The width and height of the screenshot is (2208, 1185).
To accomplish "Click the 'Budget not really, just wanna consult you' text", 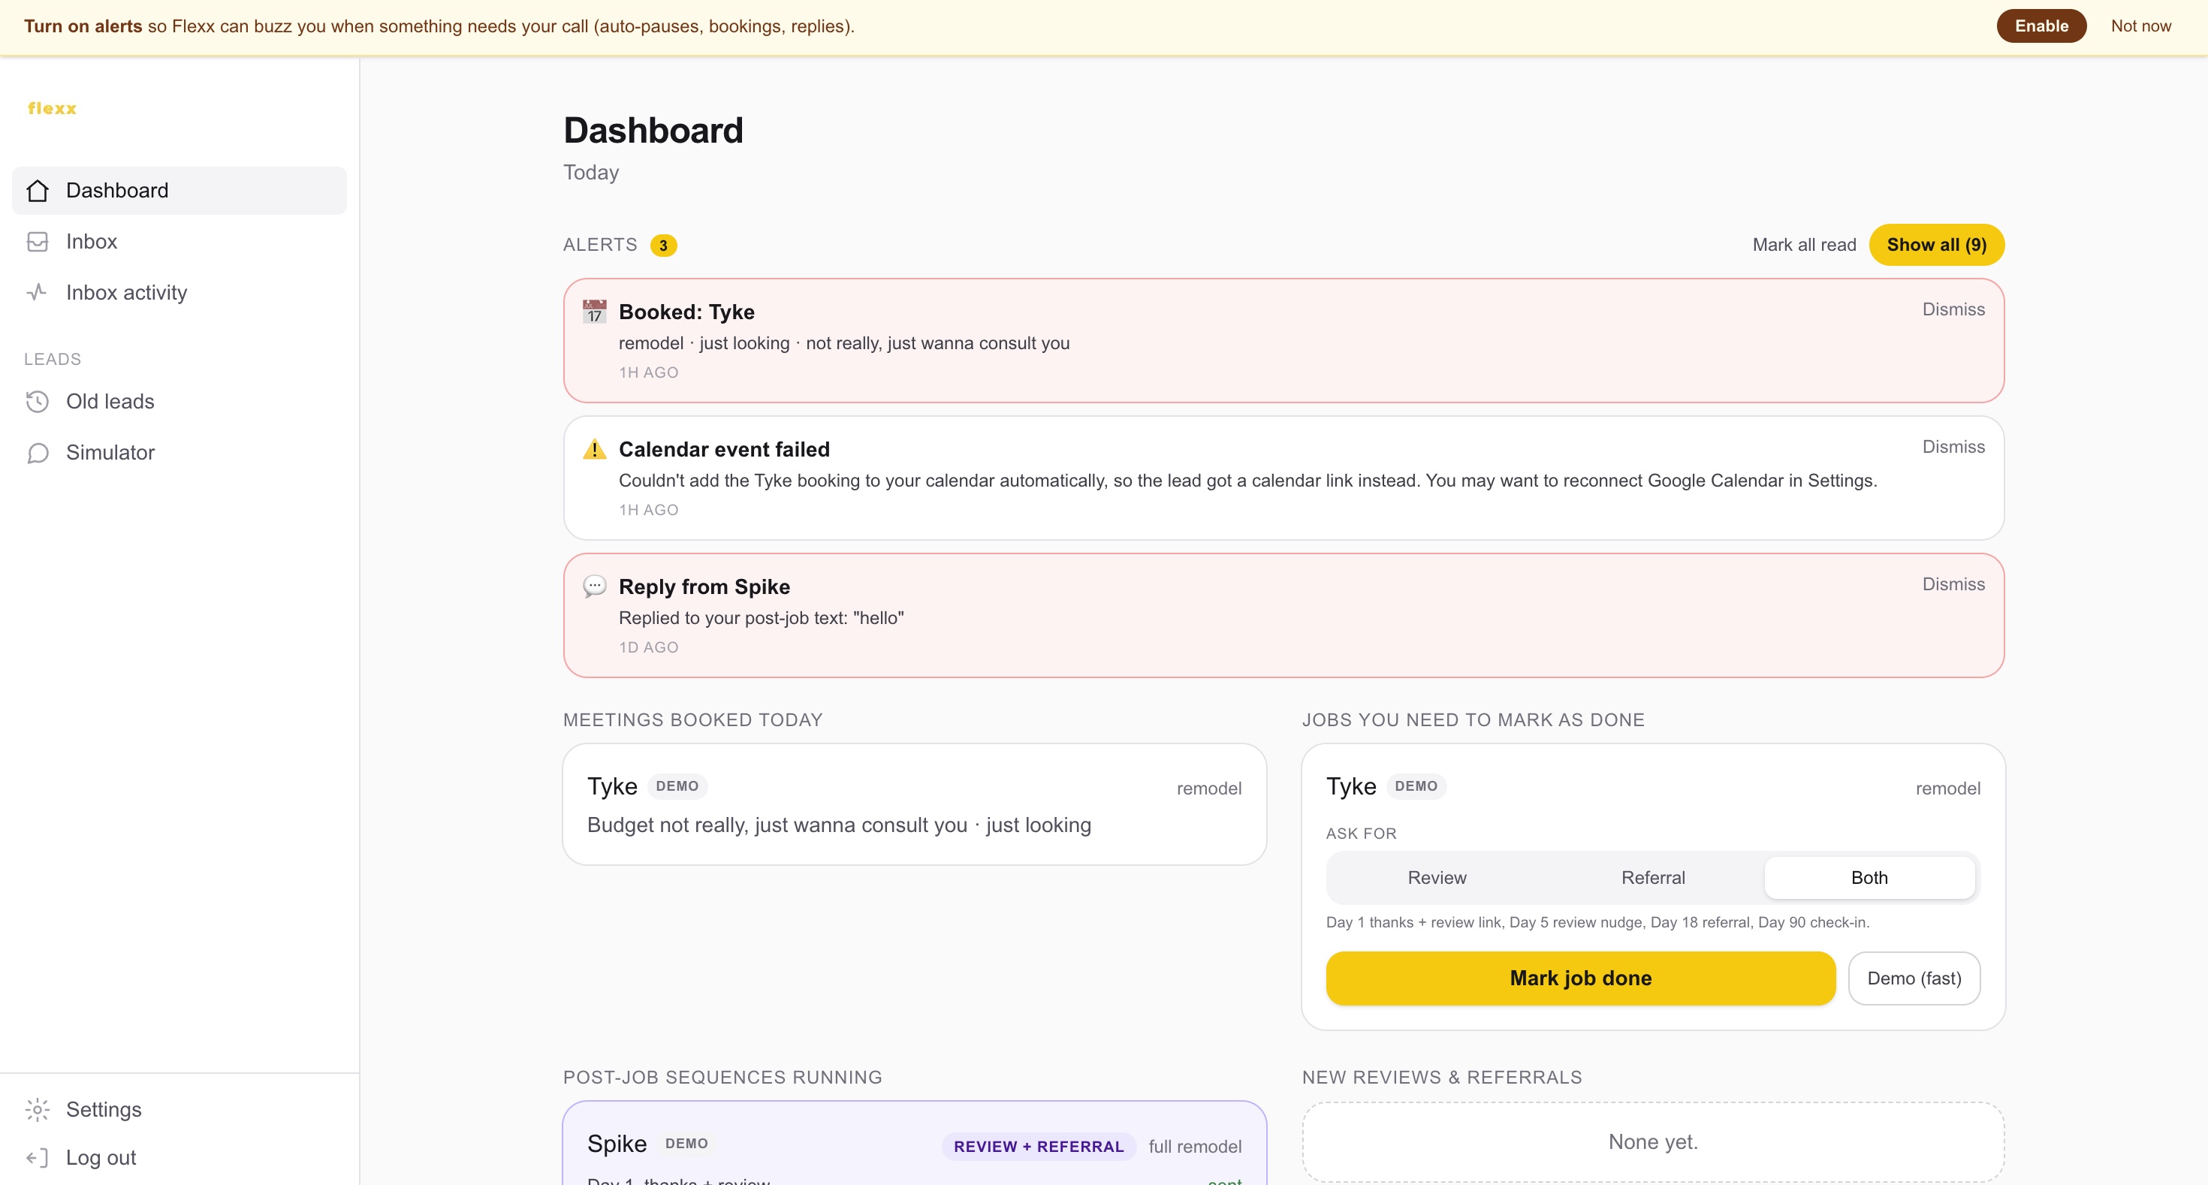I will click(x=777, y=825).
